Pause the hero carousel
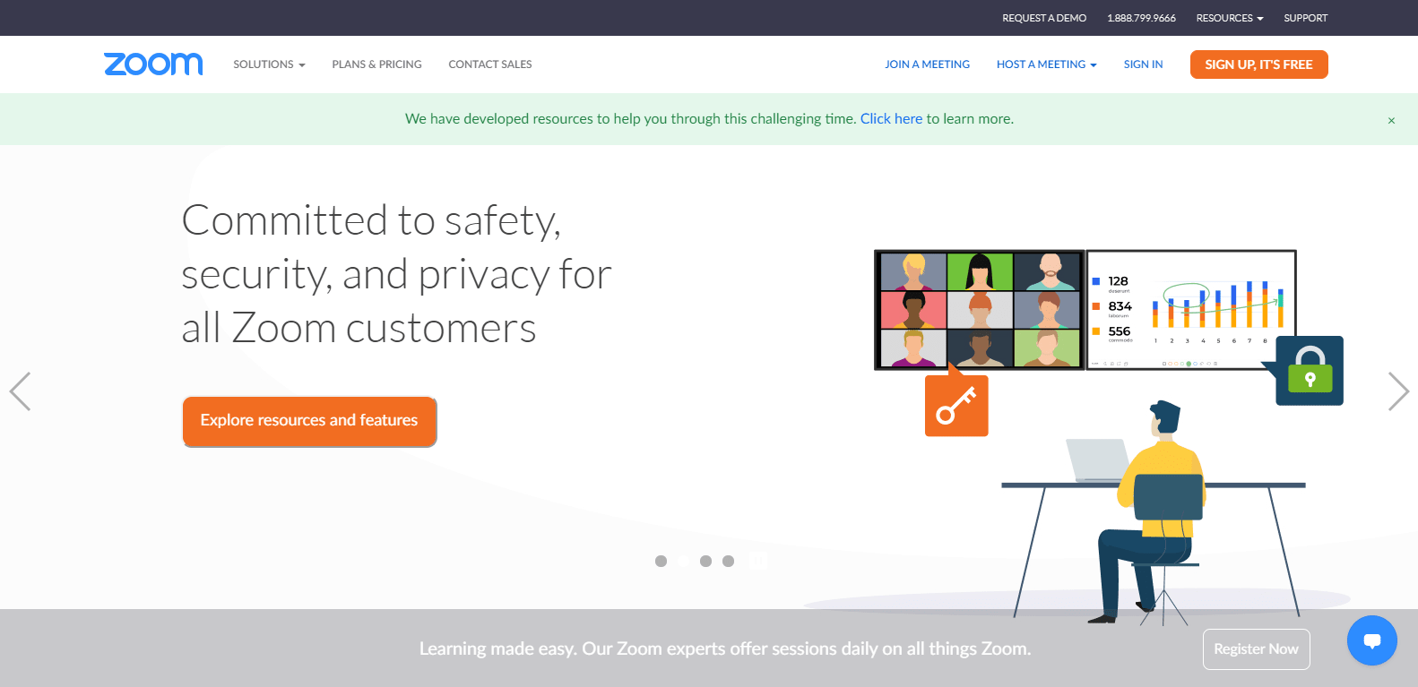The width and height of the screenshot is (1418, 687). tap(758, 562)
